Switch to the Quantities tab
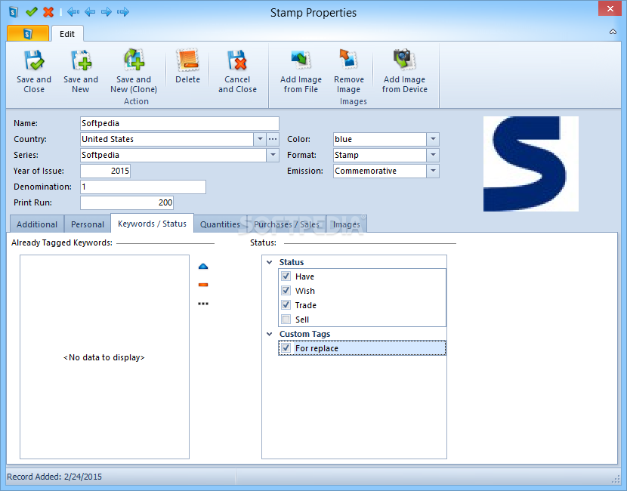Screen dimensions: 627x491 [x=220, y=224]
